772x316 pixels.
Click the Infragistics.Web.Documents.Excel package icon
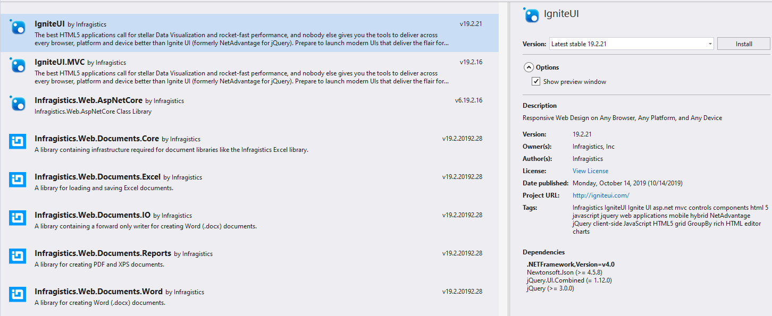[x=18, y=180]
